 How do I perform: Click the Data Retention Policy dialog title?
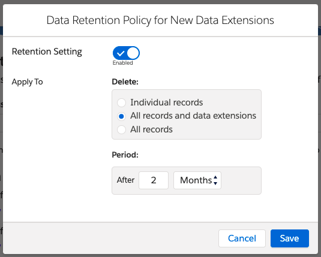click(160, 20)
